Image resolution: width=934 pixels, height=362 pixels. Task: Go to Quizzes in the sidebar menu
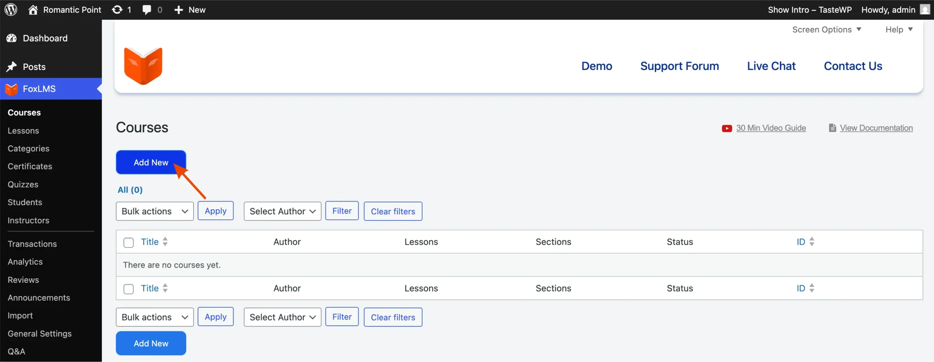point(23,184)
